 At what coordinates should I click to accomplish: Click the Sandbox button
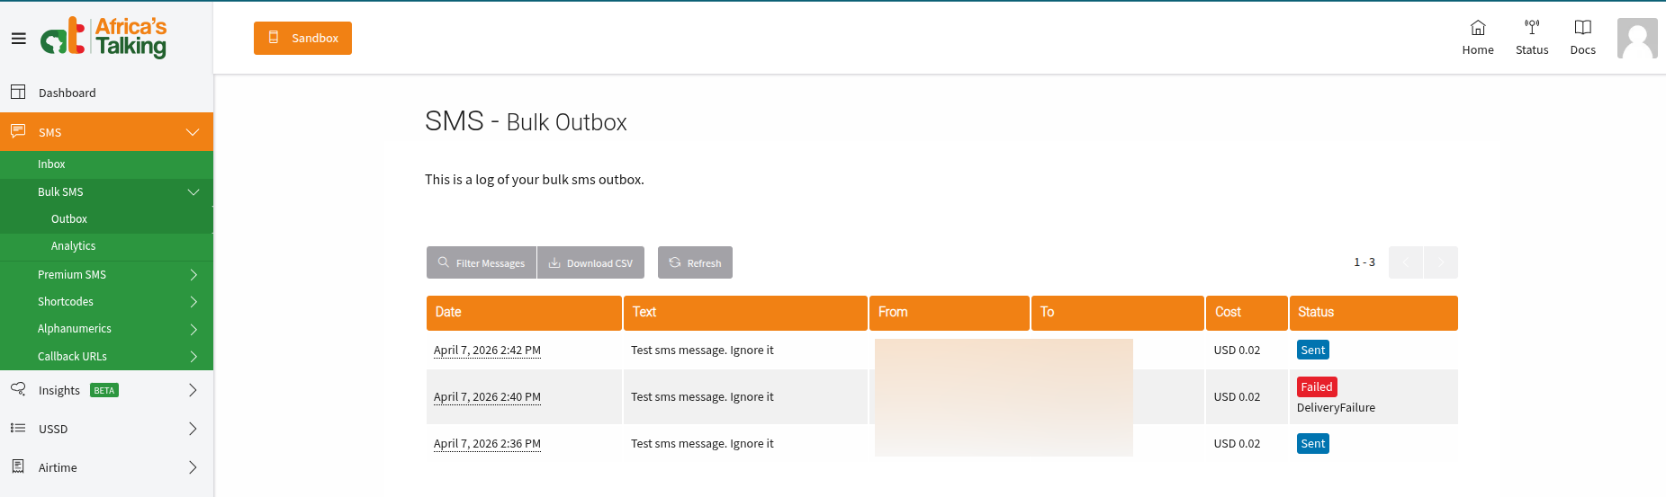(302, 39)
